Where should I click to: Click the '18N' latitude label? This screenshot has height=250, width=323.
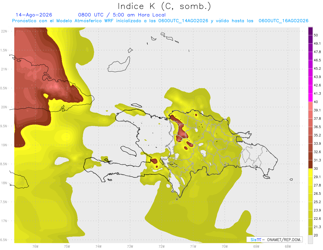pyautogui.click(x=5, y=183)
